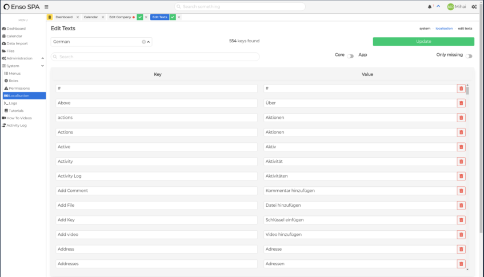Click the system breadcrumb

coord(425,29)
